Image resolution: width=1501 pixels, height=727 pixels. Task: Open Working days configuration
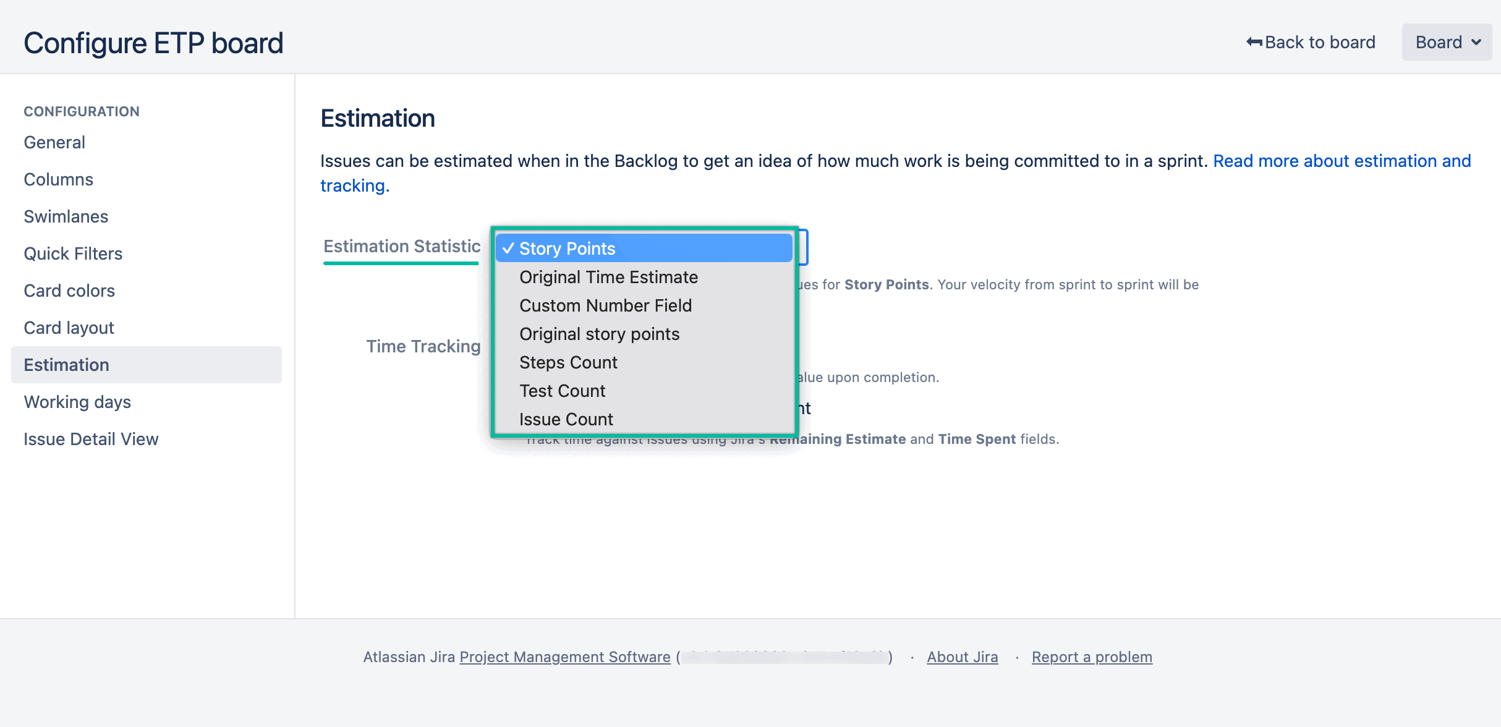(77, 402)
